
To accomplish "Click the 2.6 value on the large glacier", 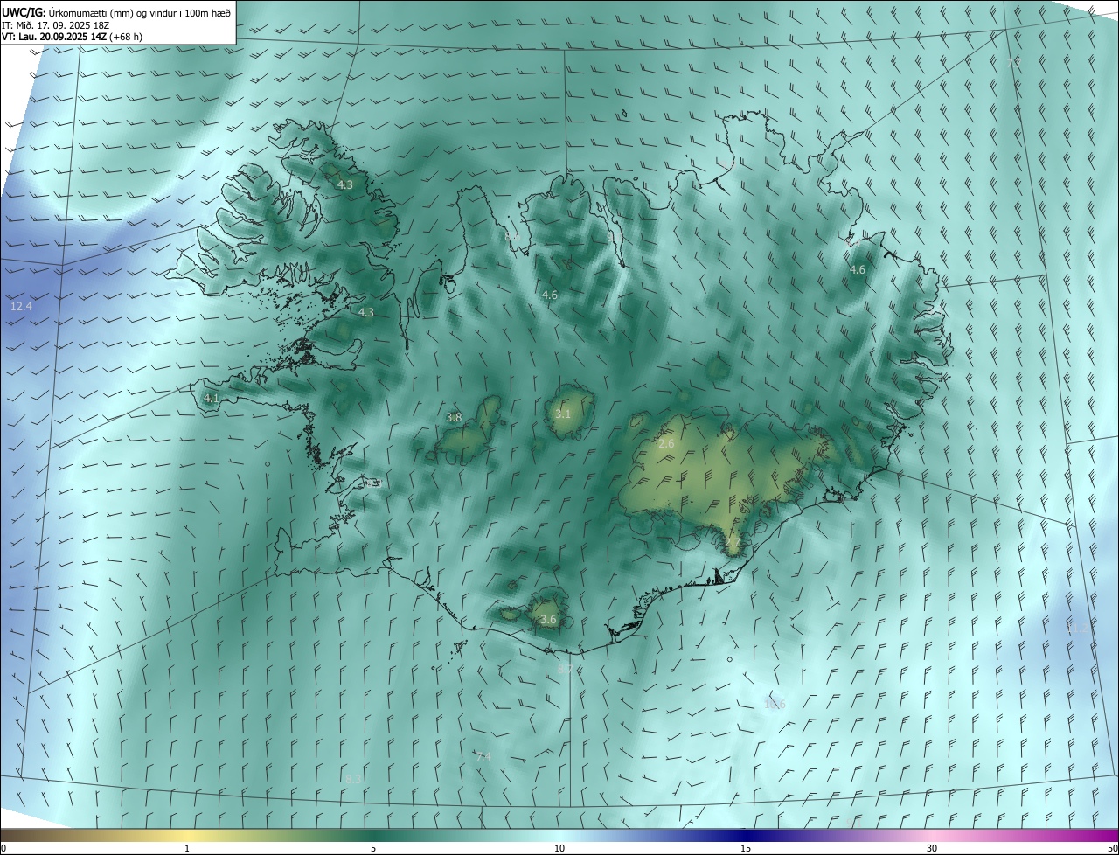I will (666, 444).
